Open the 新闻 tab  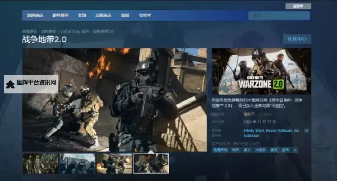point(125,16)
